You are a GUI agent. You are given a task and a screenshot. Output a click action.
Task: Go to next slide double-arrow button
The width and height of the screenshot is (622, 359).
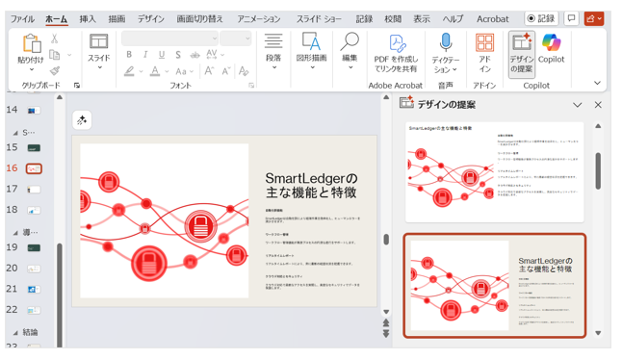[x=386, y=334]
